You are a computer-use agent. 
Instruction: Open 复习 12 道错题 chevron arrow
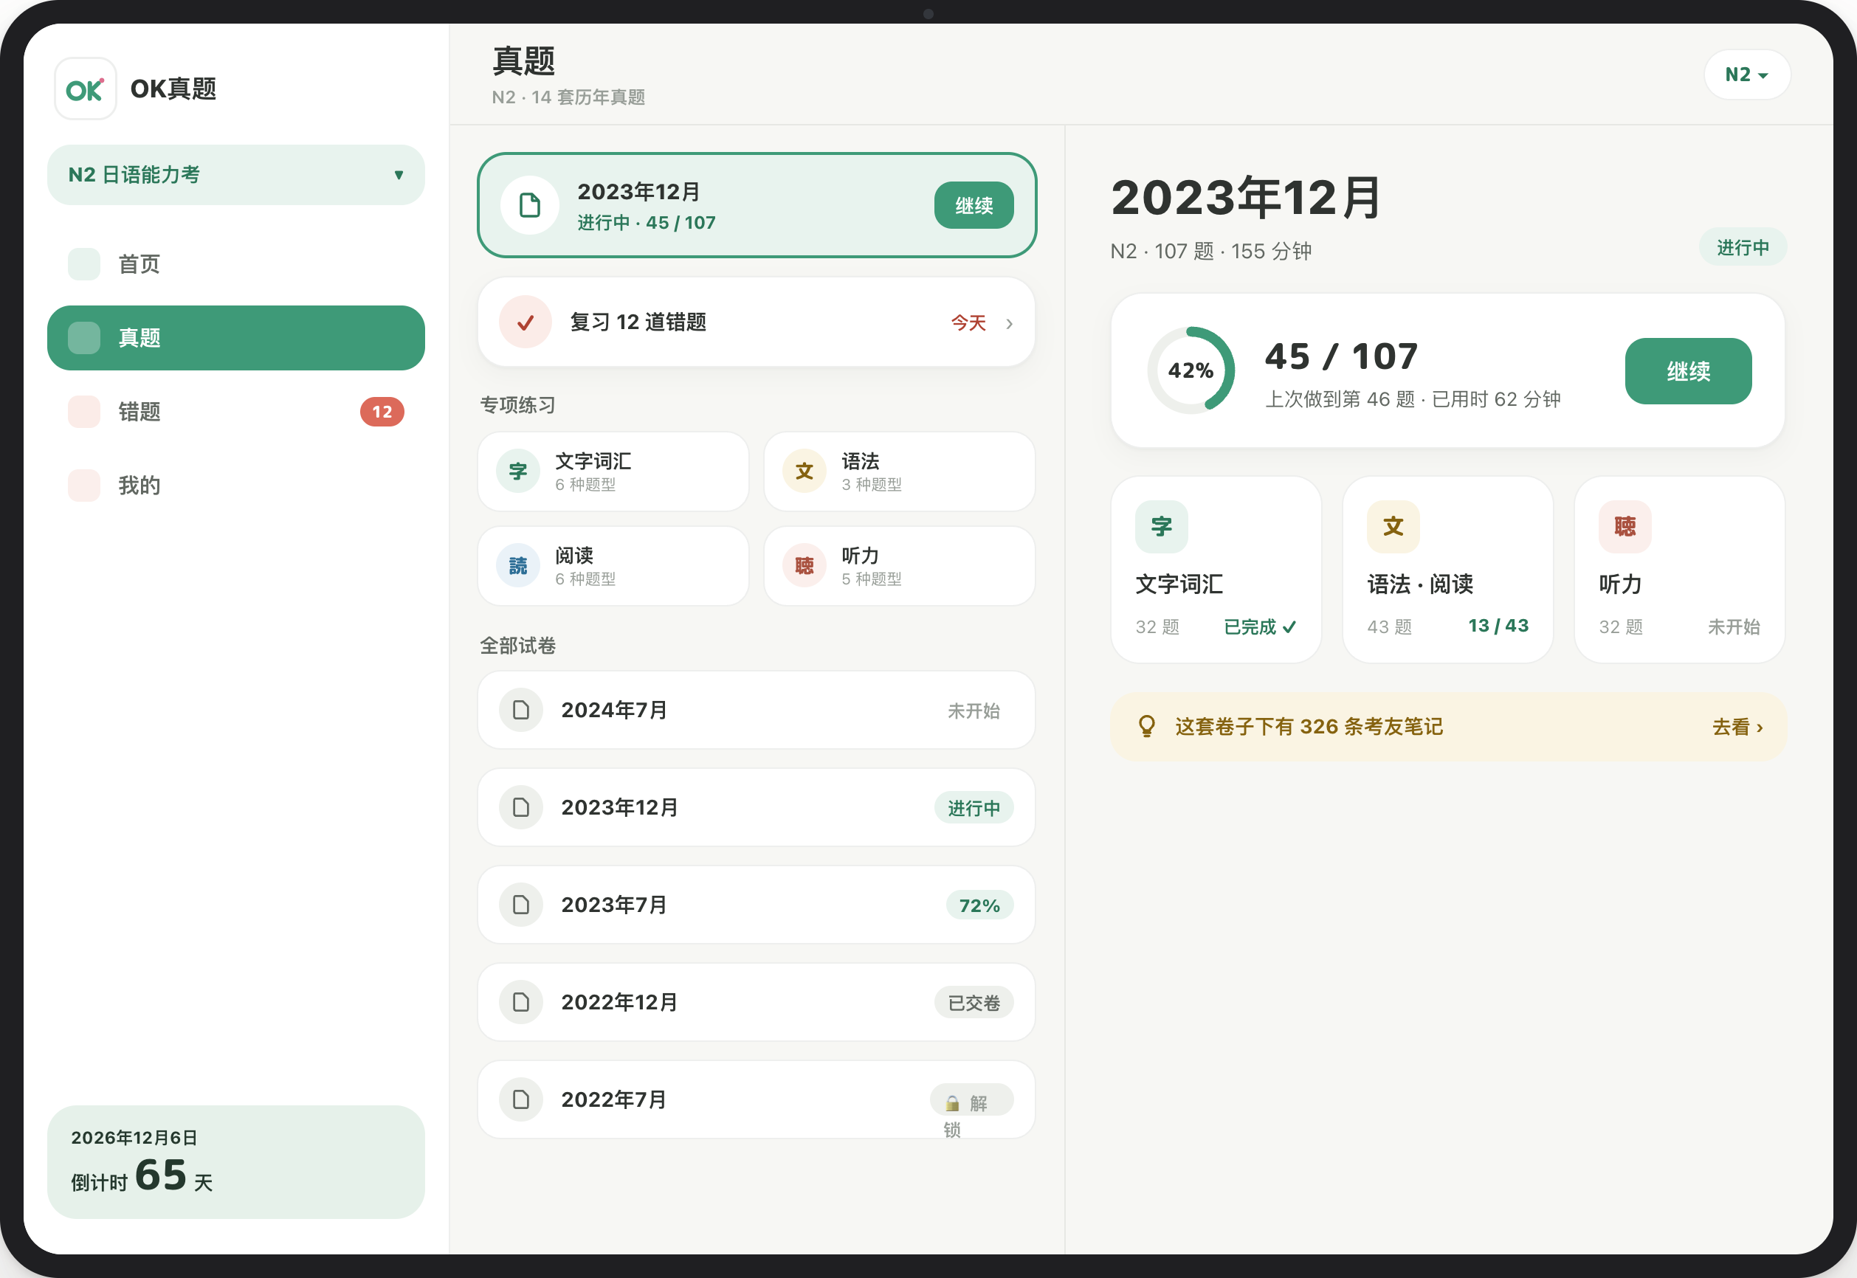click(x=1009, y=323)
